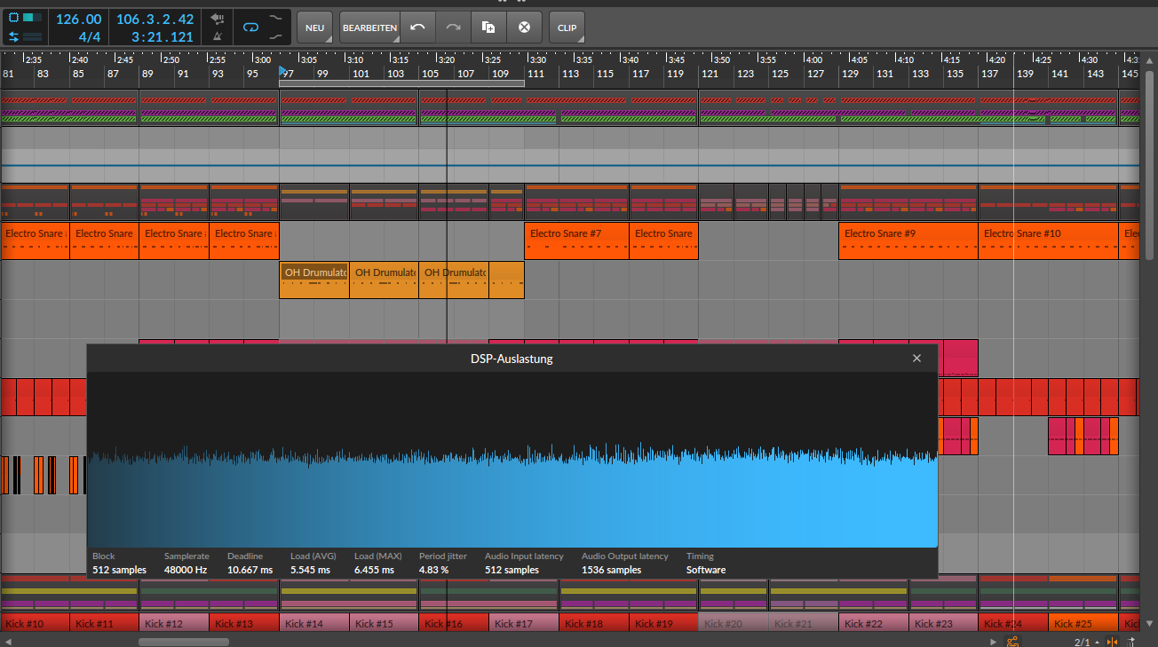Click the play position 106.3.2.42
The width and height of the screenshot is (1158, 647).
[155, 19]
